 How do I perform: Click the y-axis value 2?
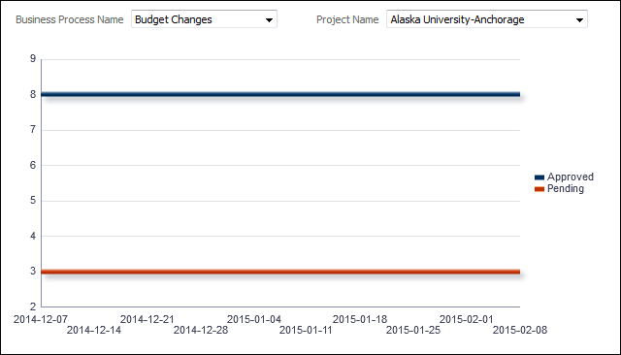click(x=33, y=307)
